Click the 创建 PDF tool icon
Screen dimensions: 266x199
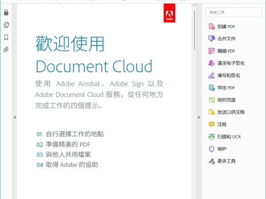coord(211,27)
